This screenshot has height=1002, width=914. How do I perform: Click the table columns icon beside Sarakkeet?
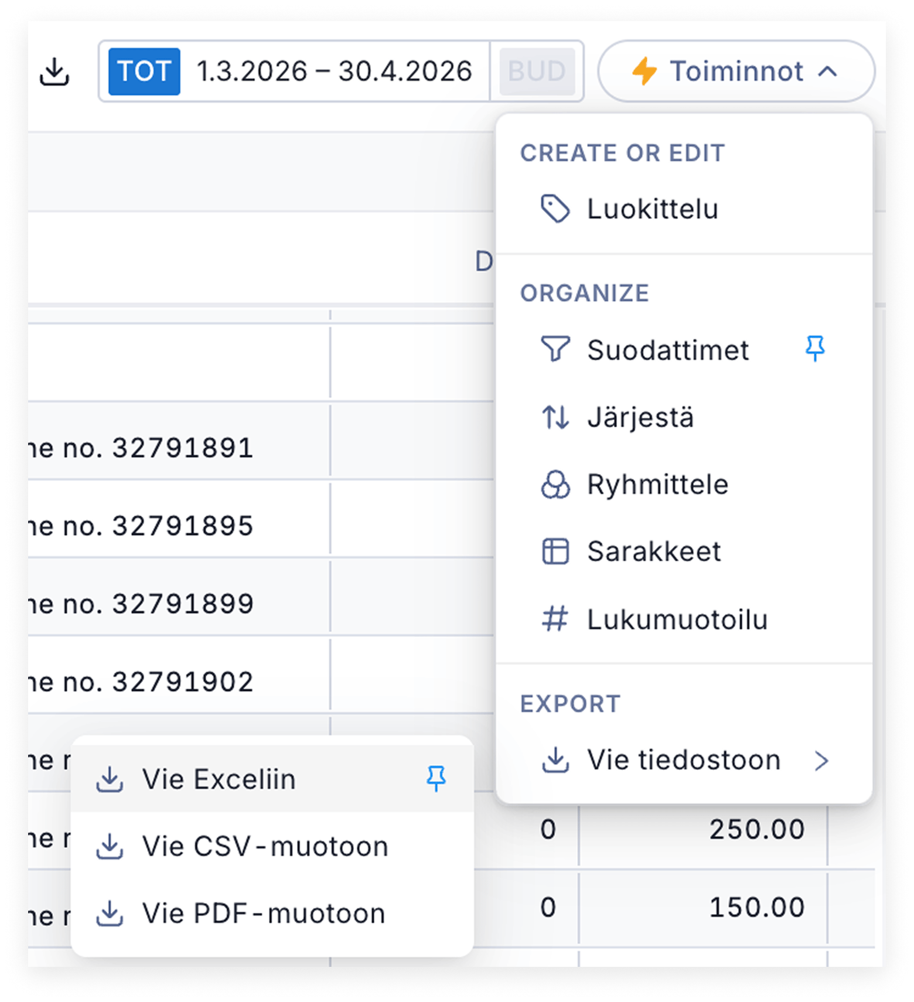click(x=555, y=551)
